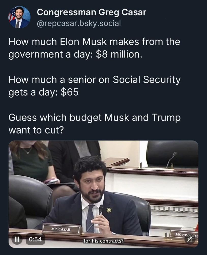
Task: Click the handheld microphone in the video
Action: click(101, 209)
